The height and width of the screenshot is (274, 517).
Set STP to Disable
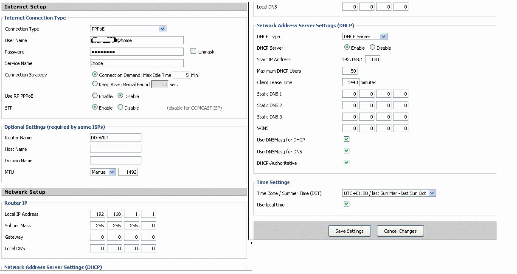point(121,107)
